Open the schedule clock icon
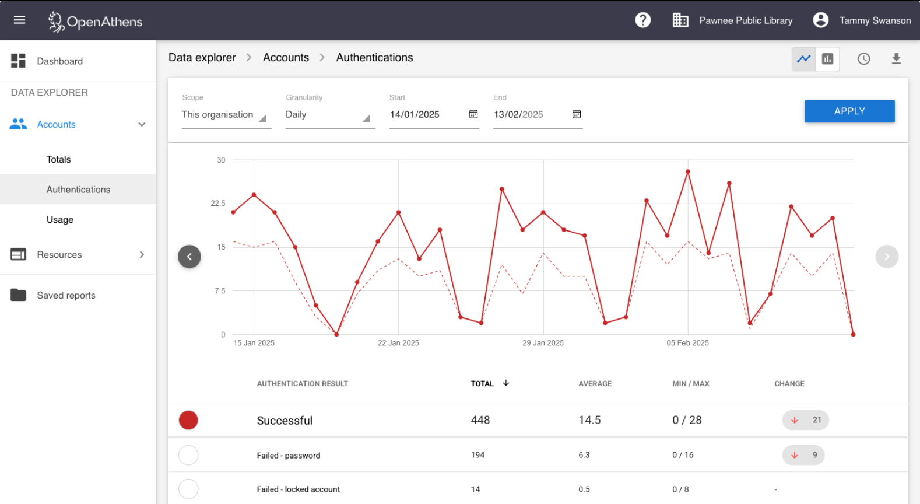The width and height of the screenshot is (920, 504). (x=863, y=59)
